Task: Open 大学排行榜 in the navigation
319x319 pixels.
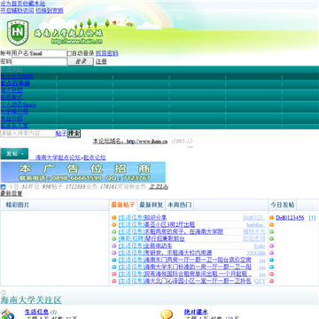Action: (14, 112)
